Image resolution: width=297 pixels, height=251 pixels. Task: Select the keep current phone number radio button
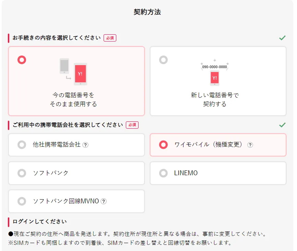click(x=22, y=60)
